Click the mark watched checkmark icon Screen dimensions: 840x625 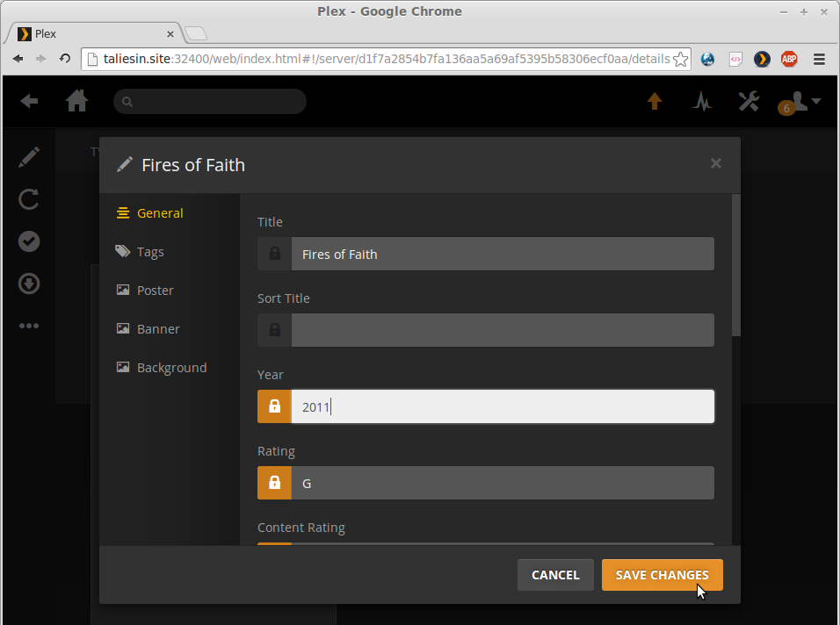(x=29, y=241)
